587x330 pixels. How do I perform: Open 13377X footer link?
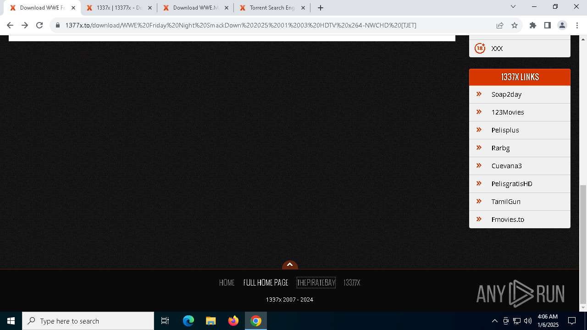[352, 283]
